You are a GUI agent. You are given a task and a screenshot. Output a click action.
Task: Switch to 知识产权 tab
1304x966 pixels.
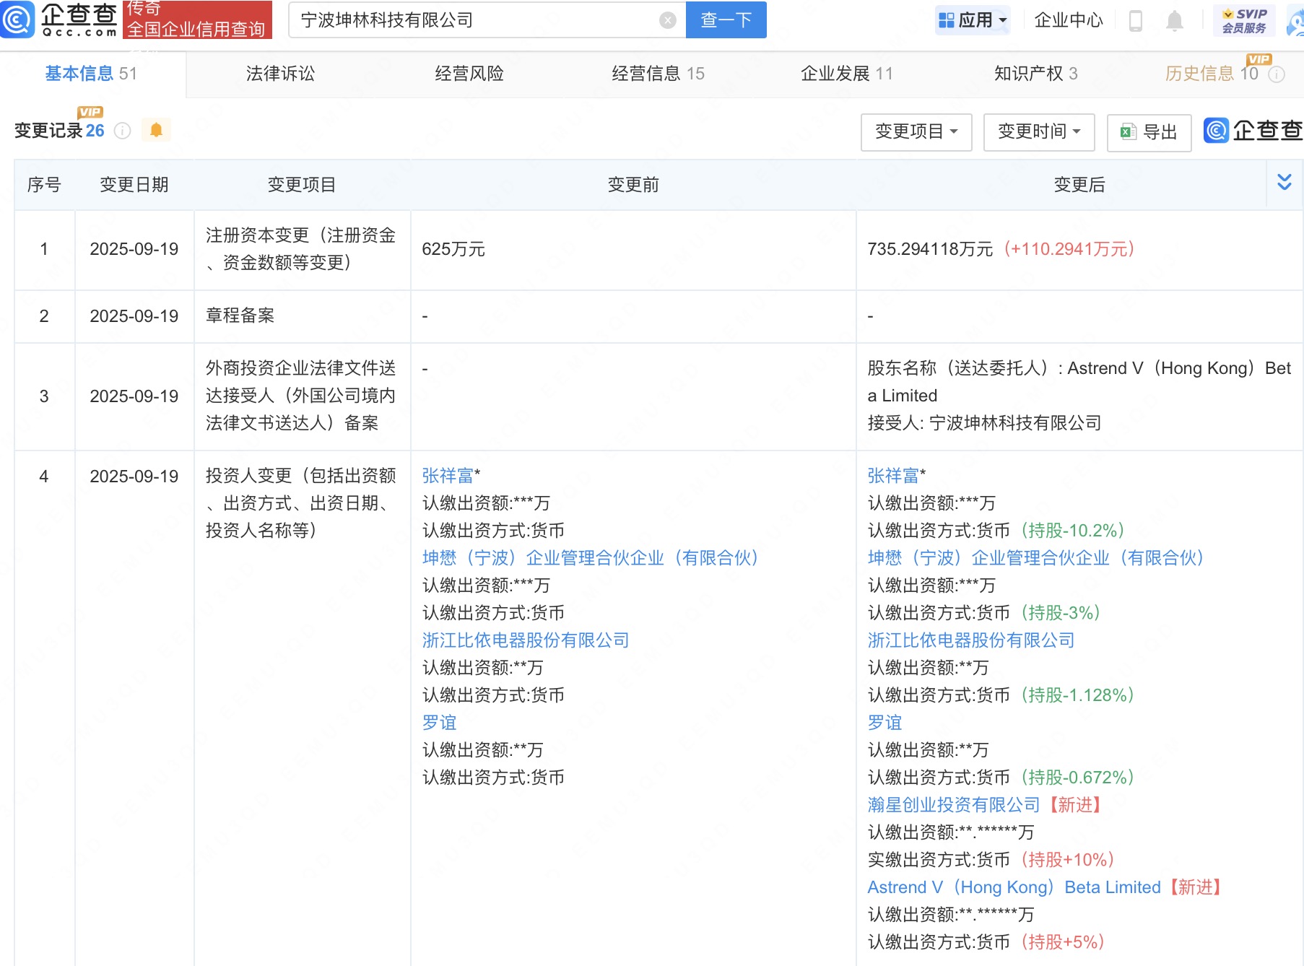point(1035,74)
